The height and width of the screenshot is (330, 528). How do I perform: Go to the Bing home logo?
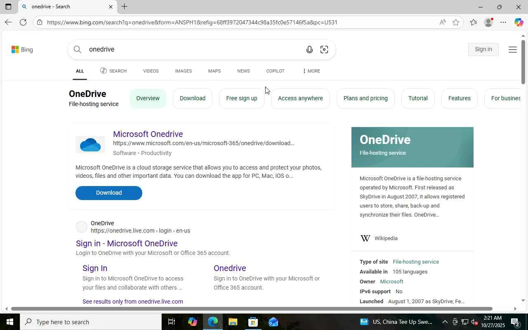point(22,49)
